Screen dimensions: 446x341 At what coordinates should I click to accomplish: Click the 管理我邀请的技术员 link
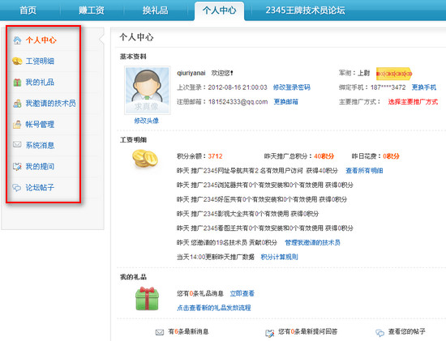pyautogui.click(x=312, y=243)
